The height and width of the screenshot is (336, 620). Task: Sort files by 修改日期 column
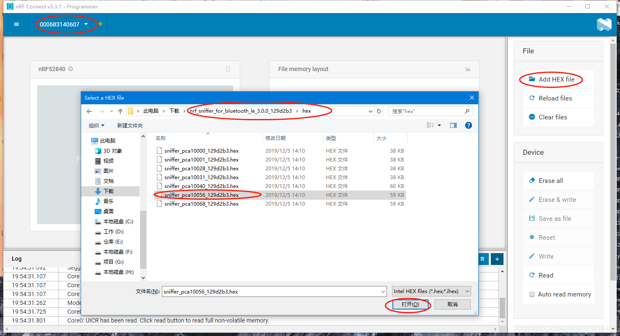click(x=293, y=138)
